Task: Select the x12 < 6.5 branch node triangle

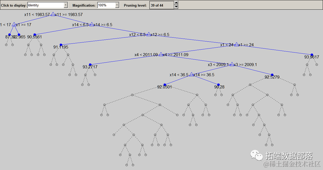Action: click(148, 34)
